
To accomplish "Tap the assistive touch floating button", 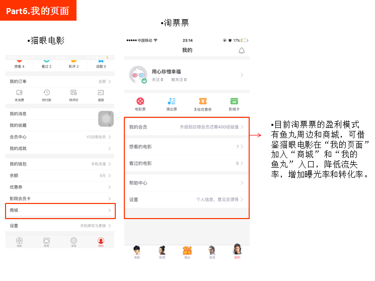I will (x=106, y=119).
